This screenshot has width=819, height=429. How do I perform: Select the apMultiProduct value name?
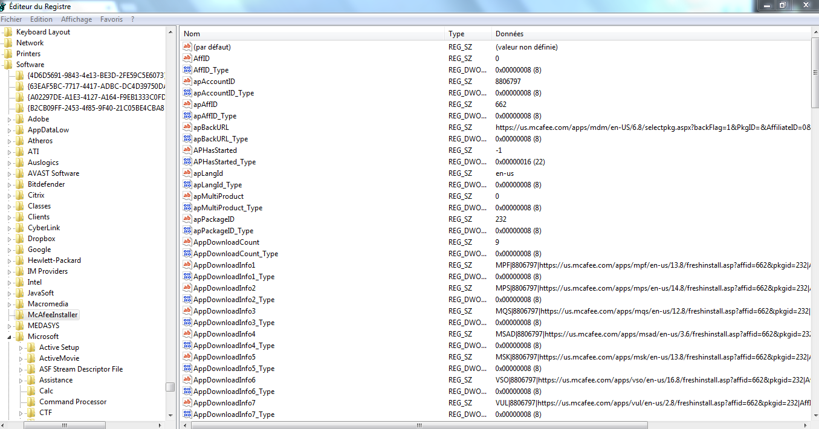coord(218,196)
